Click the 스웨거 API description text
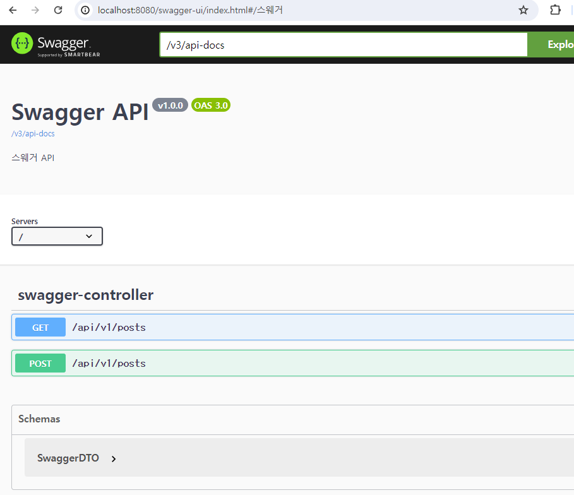 pyautogui.click(x=33, y=158)
